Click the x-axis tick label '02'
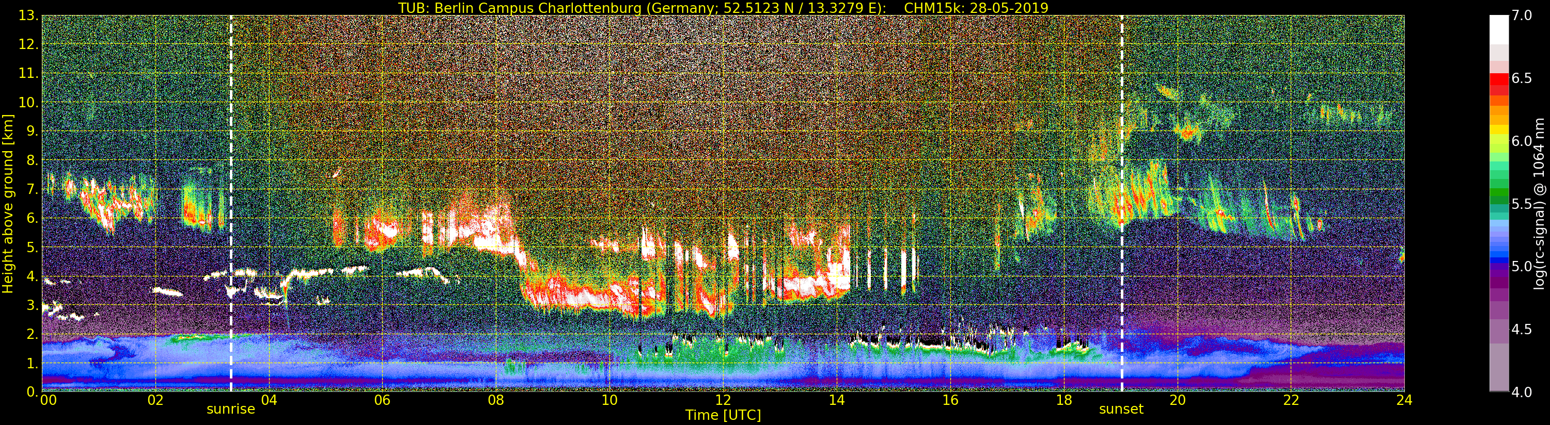Image resolution: width=1550 pixels, height=425 pixels. click(x=155, y=400)
